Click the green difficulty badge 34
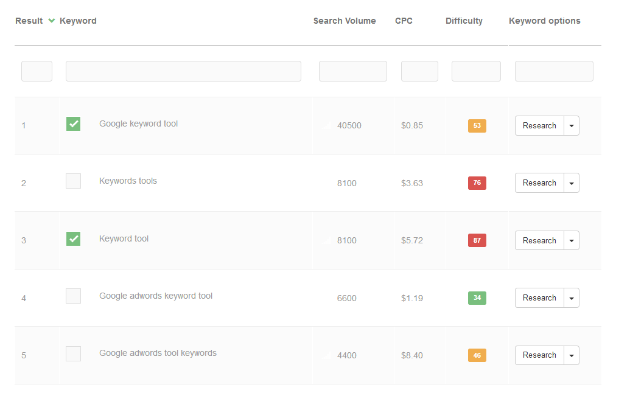This screenshot has width=630, height=393. tap(477, 298)
